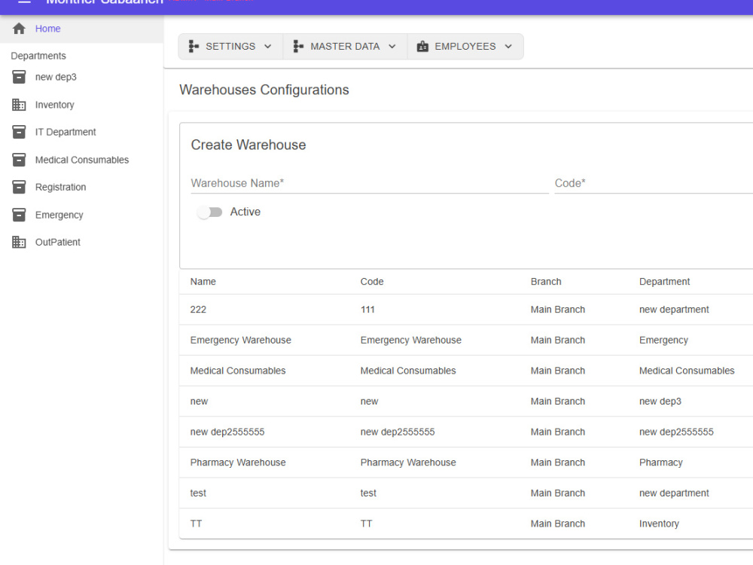Click the tree icon on MASTER DATA
The height and width of the screenshot is (565, 753).
(298, 46)
